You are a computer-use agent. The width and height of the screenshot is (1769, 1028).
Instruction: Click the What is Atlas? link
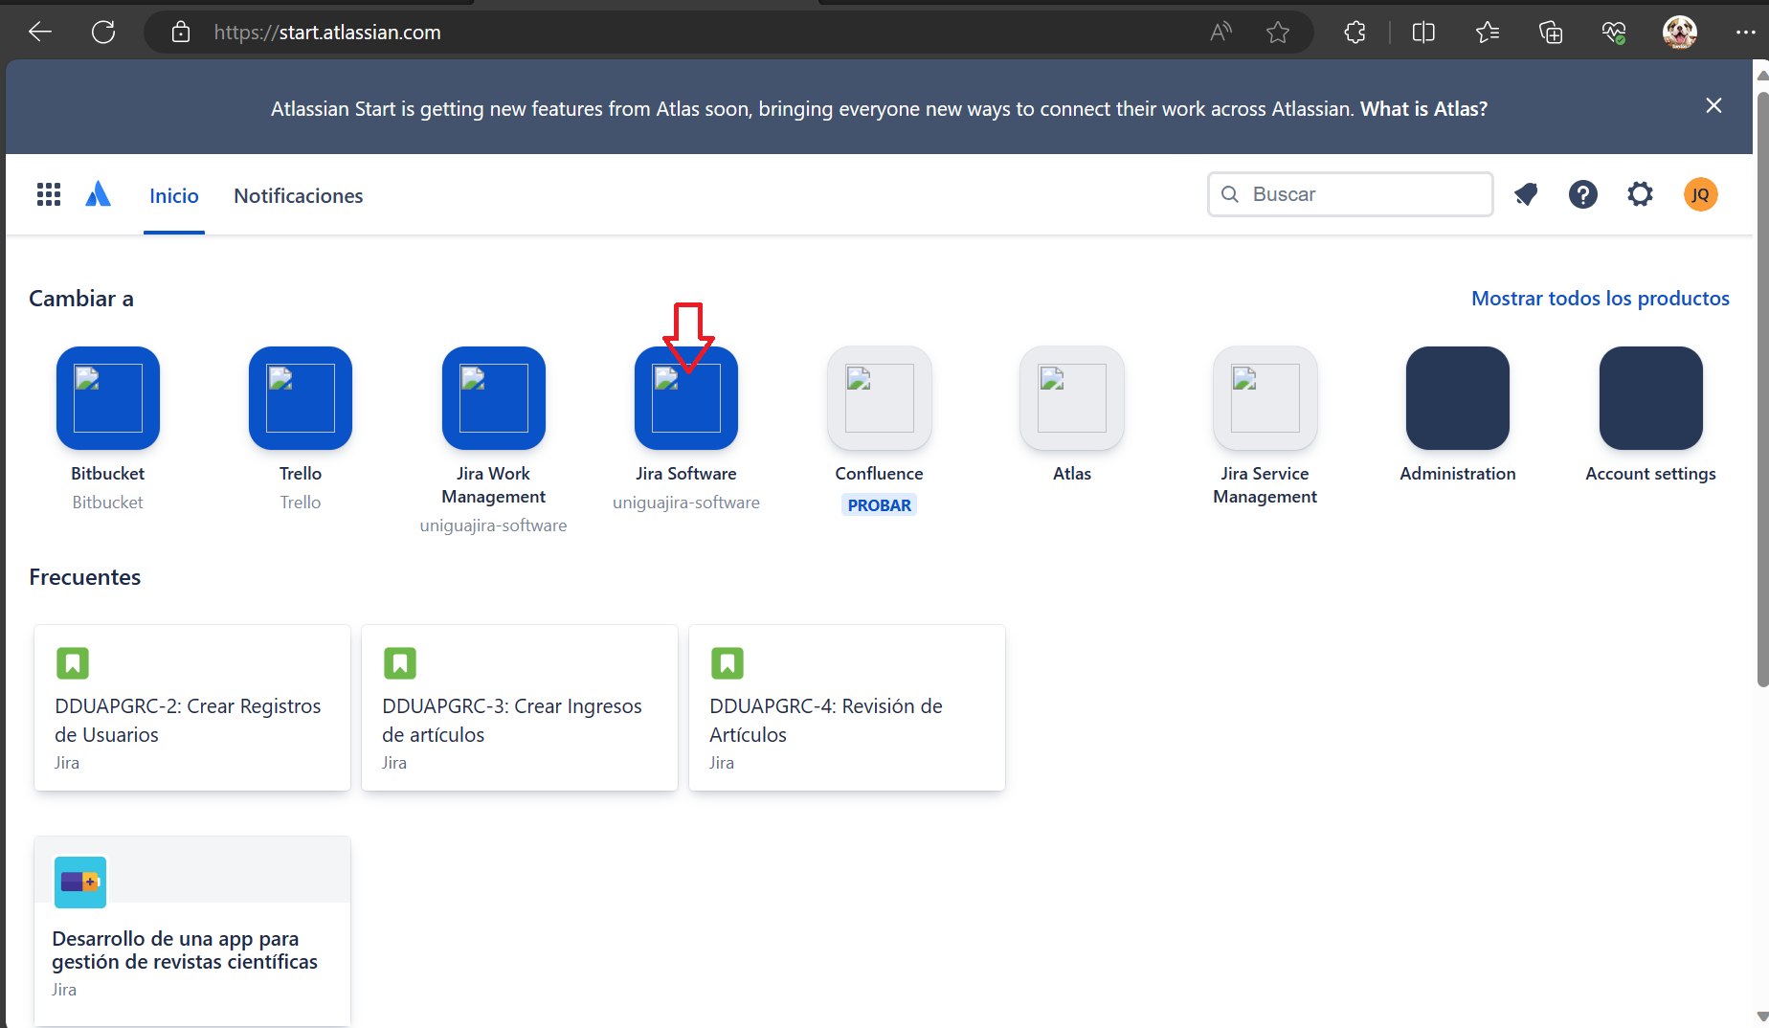(1423, 109)
